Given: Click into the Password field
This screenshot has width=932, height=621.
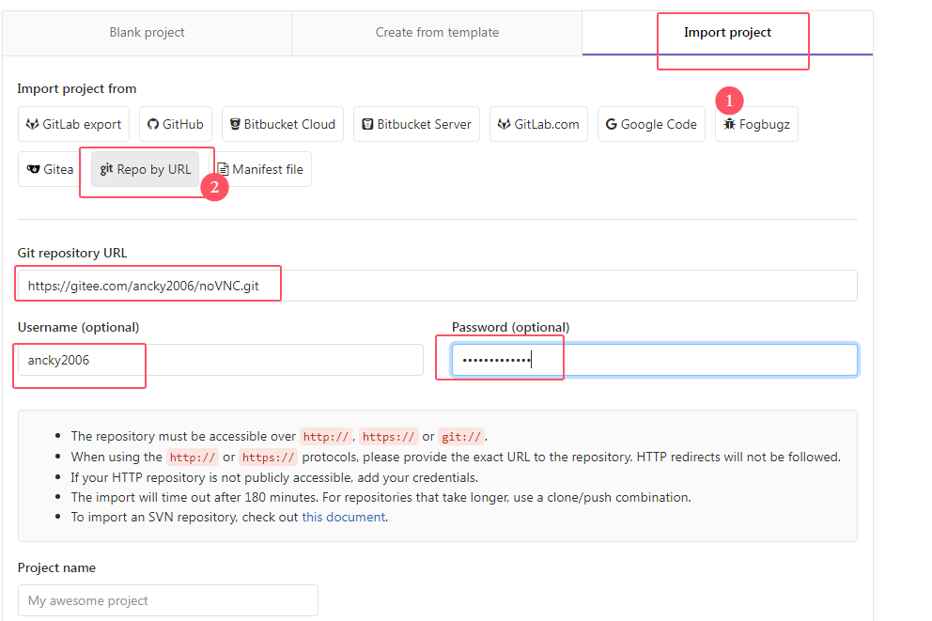Looking at the screenshot, I should 655,360.
